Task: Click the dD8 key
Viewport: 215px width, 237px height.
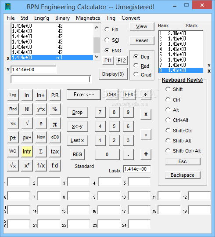Action: [55, 137]
